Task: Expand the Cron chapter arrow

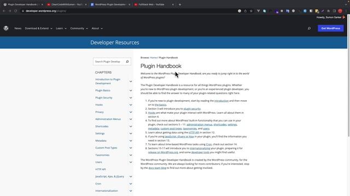Action: 131,183
